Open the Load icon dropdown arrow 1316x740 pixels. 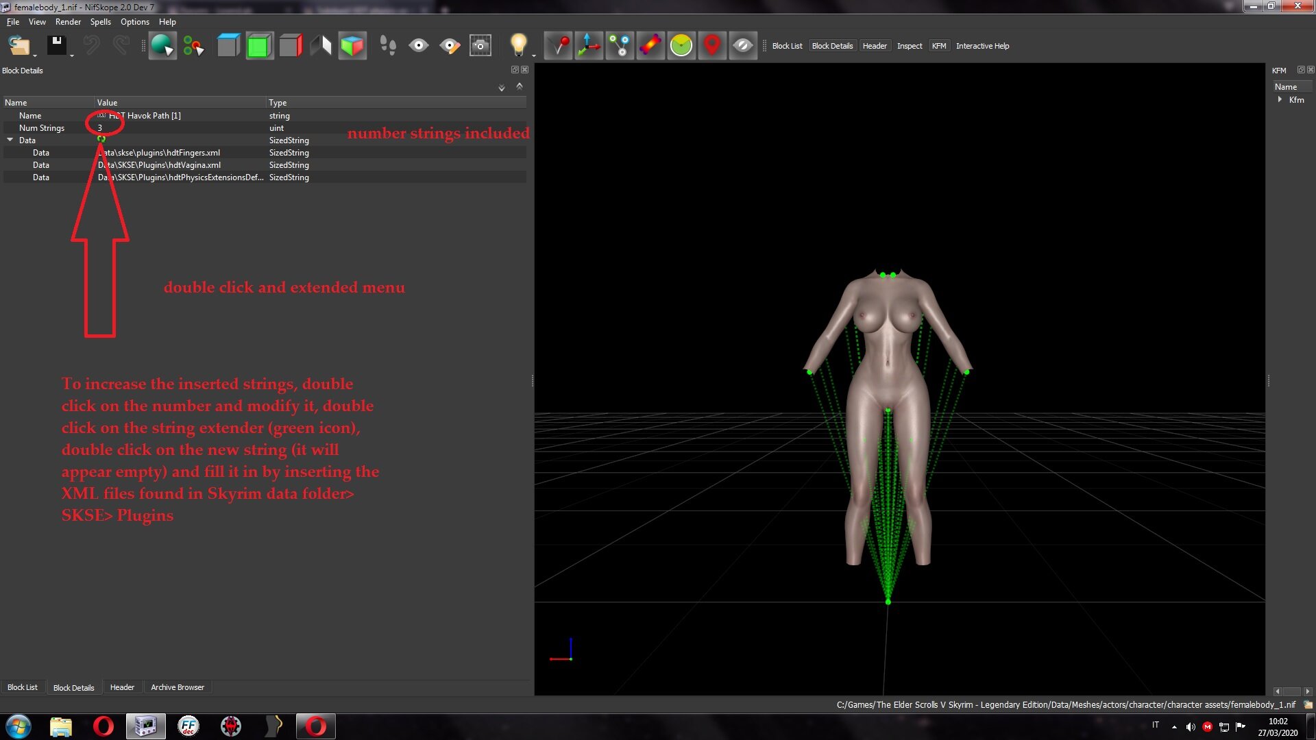35,56
